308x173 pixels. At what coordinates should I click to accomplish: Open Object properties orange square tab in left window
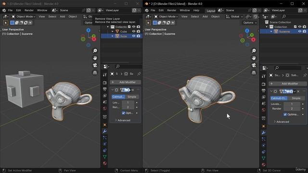tap(105, 125)
